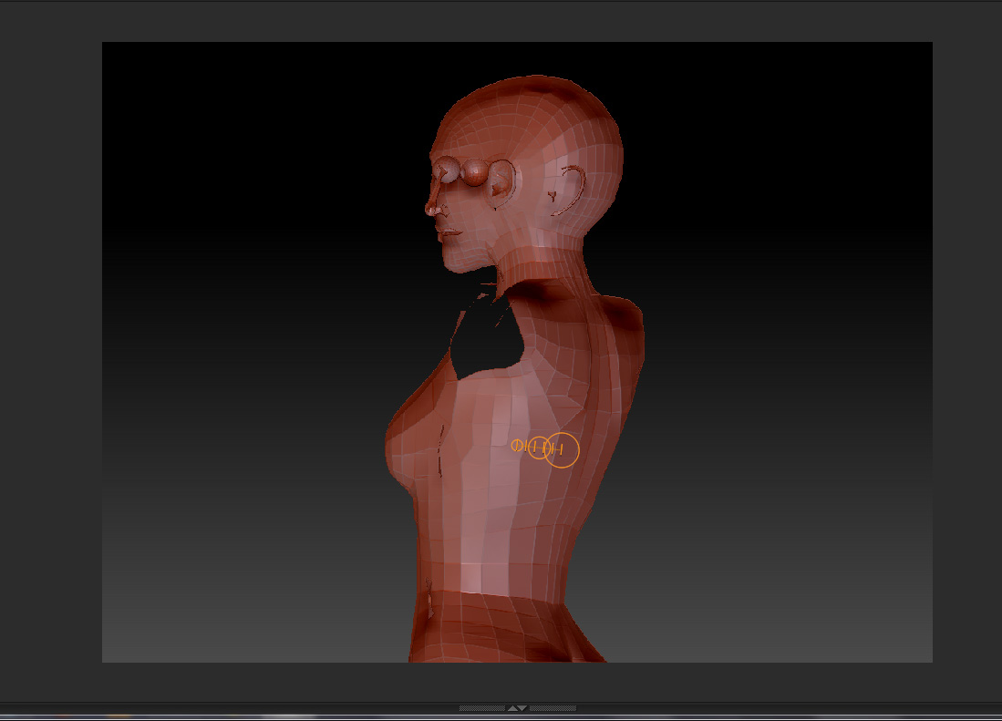Click the downward triangle on the bottom tray handle

coord(522,708)
